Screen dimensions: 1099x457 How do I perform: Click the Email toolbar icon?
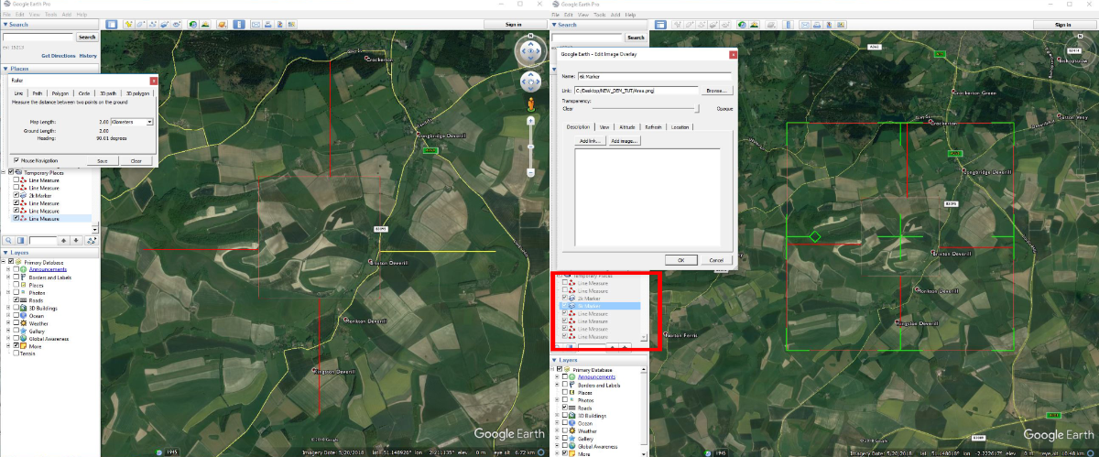(256, 24)
